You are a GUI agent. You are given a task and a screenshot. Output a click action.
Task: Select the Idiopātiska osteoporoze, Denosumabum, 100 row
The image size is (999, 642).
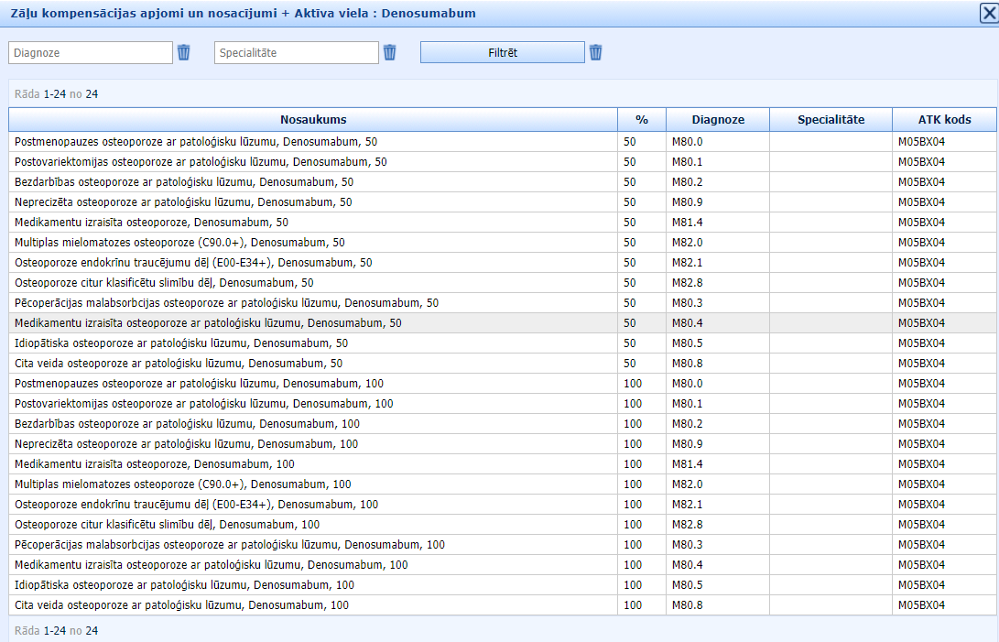click(184, 585)
